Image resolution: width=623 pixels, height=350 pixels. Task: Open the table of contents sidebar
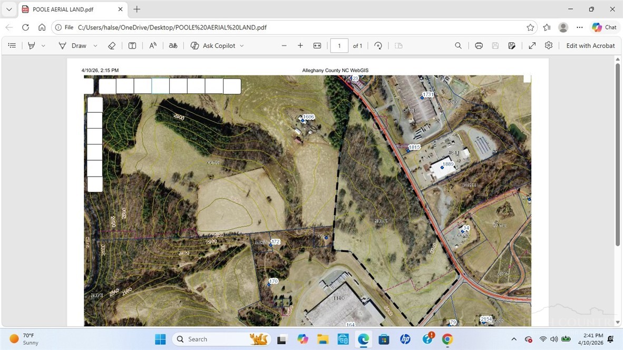12,46
